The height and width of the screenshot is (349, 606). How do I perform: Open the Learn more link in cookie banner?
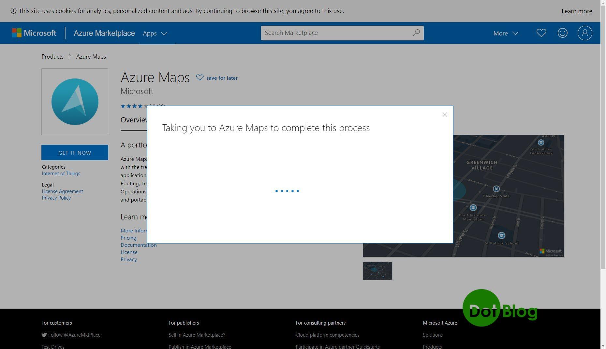pyautogui.click(x=576, y=11)
